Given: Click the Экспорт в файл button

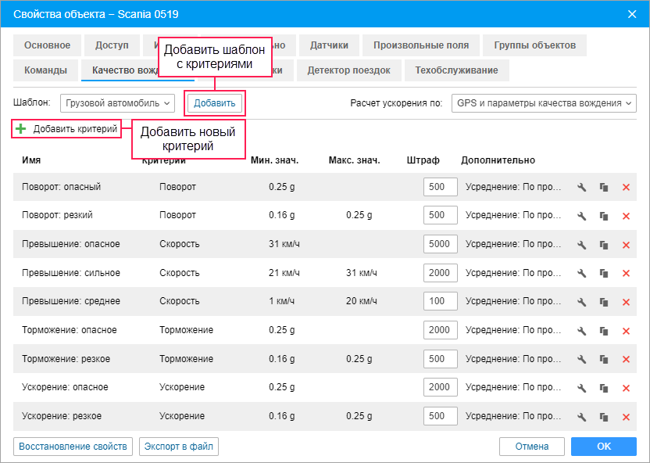Looking at the screenshot, I should click(178, 447).
